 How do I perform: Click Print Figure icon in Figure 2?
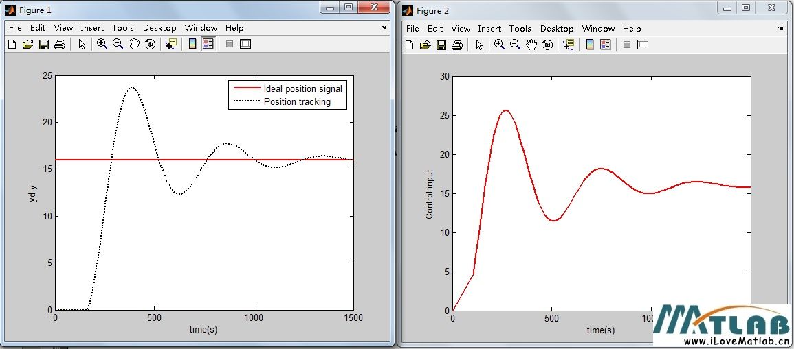click(457, 45)
